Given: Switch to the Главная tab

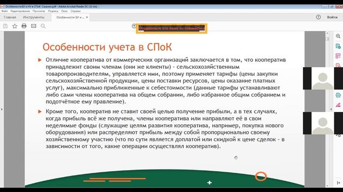Looking at the screenshot, I should point(10,17).
